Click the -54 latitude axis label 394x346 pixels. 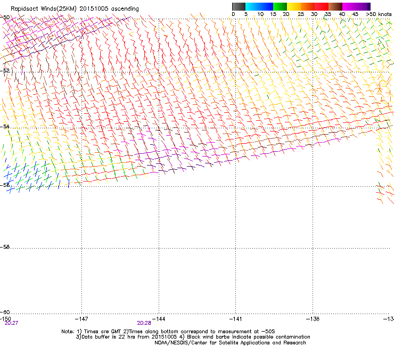point(5,126)
